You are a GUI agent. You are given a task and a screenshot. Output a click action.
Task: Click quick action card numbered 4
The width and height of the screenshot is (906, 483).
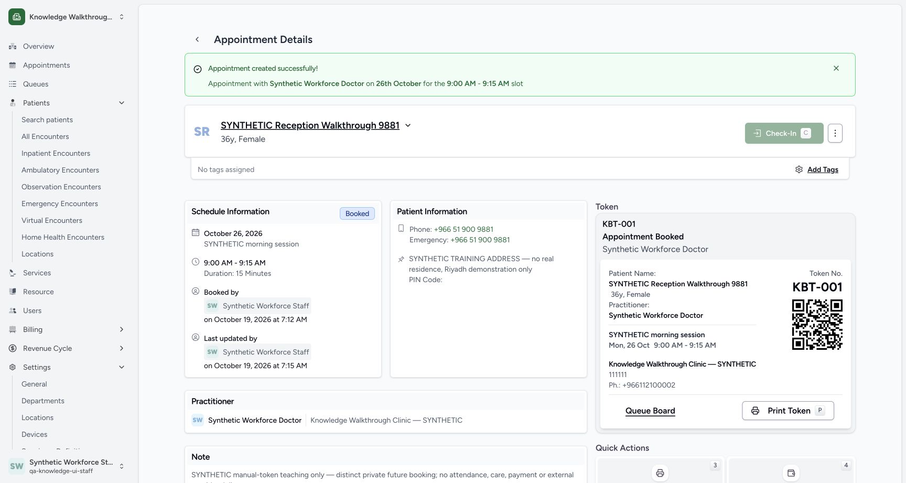click(x=791, y=470)
